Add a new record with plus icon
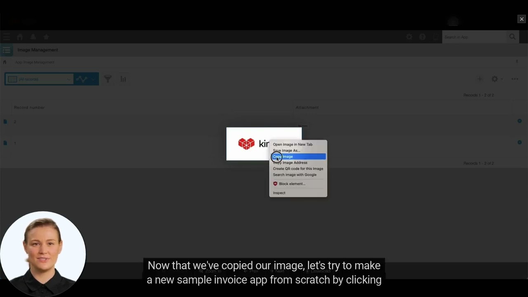528x297 pixels. pos(480,79)
